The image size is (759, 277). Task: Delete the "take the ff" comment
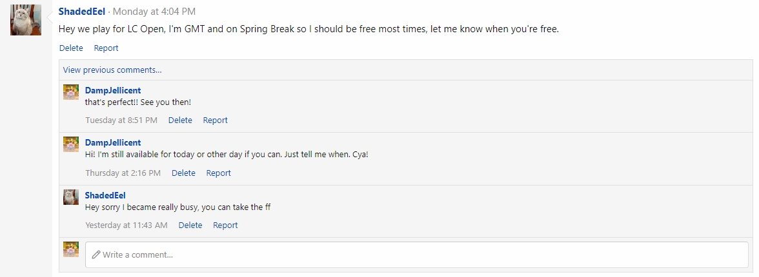190,225
